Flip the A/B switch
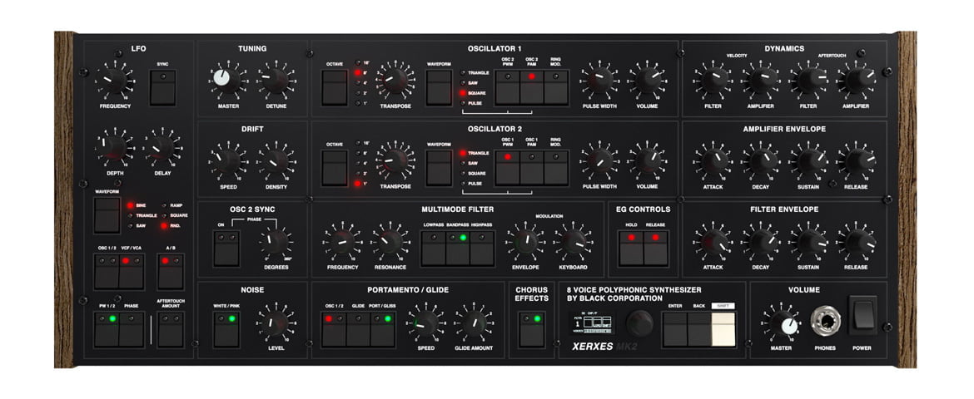974x399 pixels. (x=171, y=272)
